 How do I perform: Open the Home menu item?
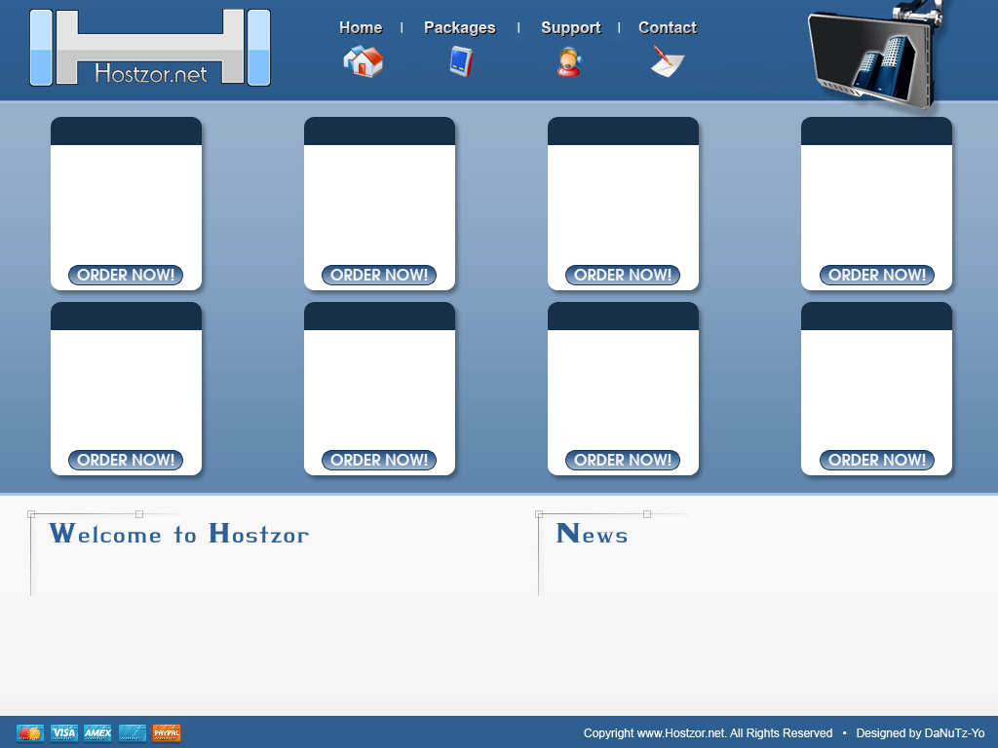[x=361, y=27]
